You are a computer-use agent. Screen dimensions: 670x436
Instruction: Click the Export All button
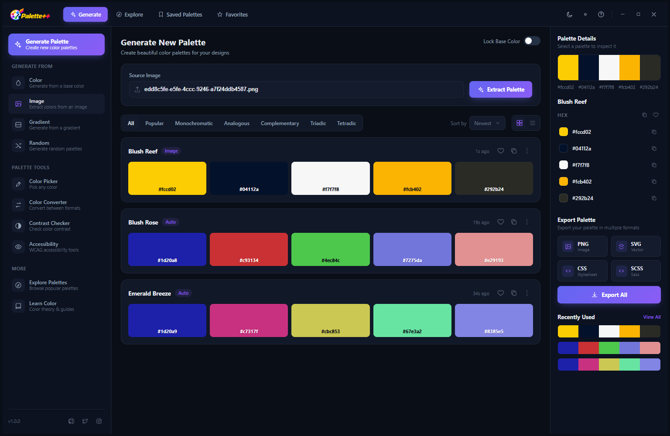click(x=609, y=295)
